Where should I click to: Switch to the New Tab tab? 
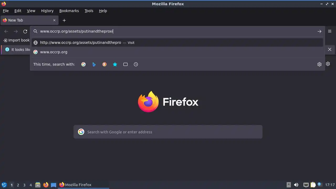coord(29,20)
